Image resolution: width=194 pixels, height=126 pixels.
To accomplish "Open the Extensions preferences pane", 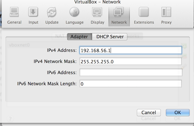I will coord(144,15).
